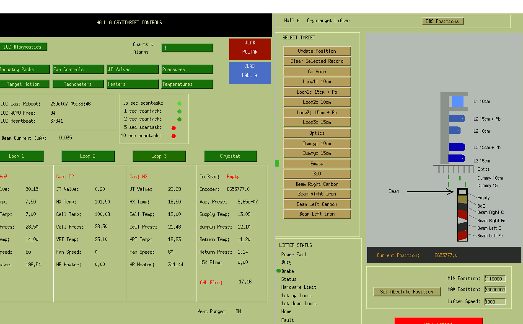Open Industry Packs screen
The width and height of the screenshot is (523, 324).
24,69
